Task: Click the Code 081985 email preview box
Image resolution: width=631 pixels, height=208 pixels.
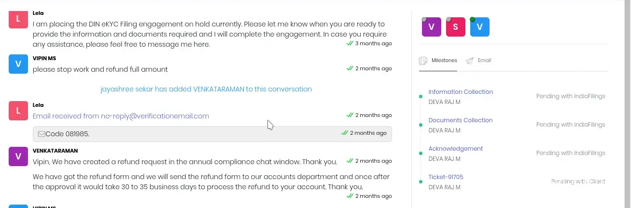Action: tap(212, 134)
